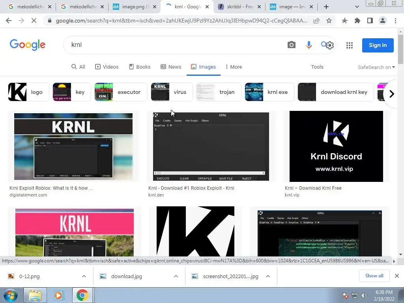
Task: Open the pink KRNL banner thumbnail
Action: click(75, 232)
